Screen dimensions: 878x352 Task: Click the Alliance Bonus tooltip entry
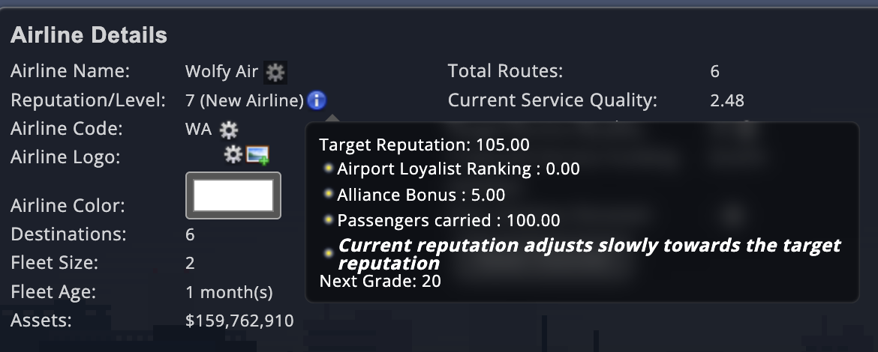coord(420,195)
